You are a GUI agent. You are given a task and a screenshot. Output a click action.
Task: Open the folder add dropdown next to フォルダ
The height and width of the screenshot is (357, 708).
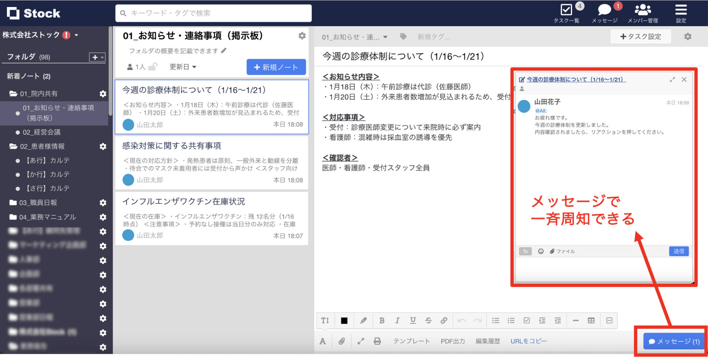97,57
